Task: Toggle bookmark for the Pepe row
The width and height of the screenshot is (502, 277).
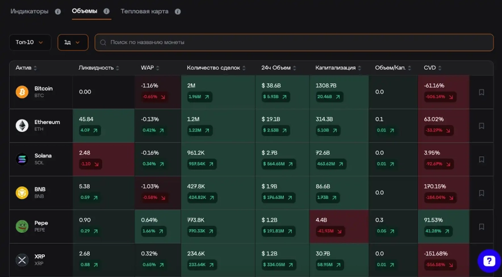Action: 482,227
